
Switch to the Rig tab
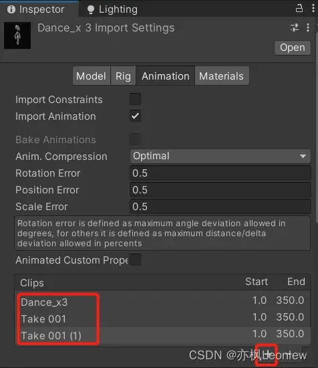click(x=123, y=76)
